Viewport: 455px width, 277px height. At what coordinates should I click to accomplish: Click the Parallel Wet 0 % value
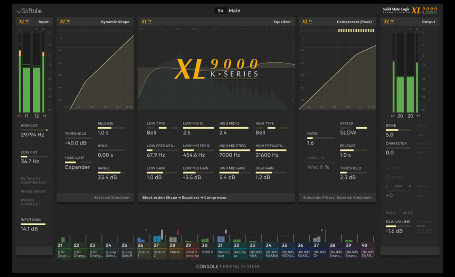318,167
